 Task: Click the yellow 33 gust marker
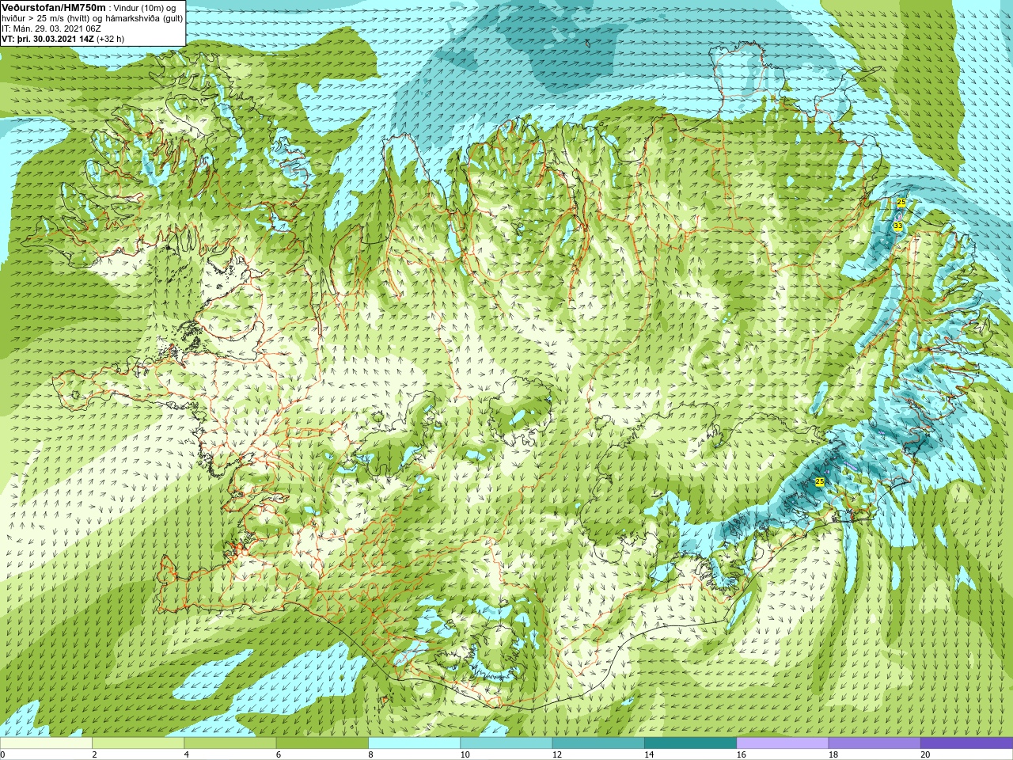pos(897,226)
